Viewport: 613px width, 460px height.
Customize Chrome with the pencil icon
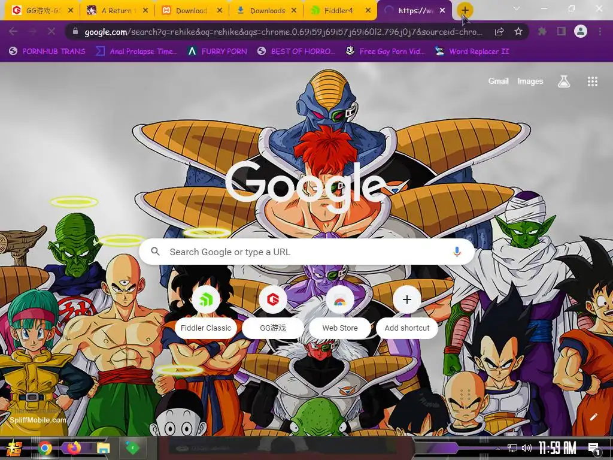coord(593,417)
